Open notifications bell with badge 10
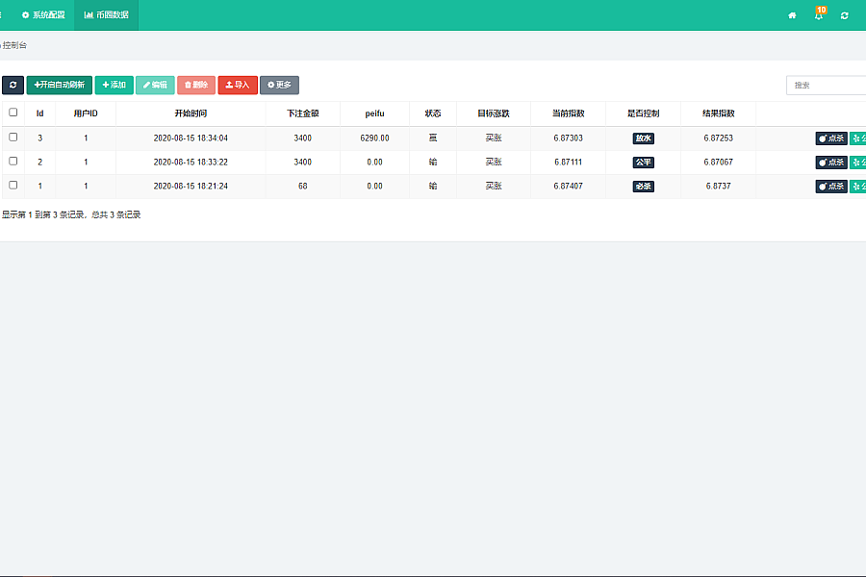This screenshot has height=577, width=866. pyautogui.click(x=818, y=15)
